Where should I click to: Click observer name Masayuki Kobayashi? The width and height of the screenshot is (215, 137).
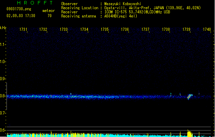[x=123, y=4]
